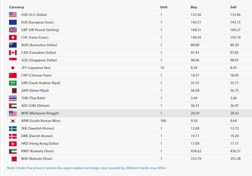Viewport: 252px width, 176px height.
Task: Click the Canadian maple leaf flag
Action: click(x=13, y=53)
